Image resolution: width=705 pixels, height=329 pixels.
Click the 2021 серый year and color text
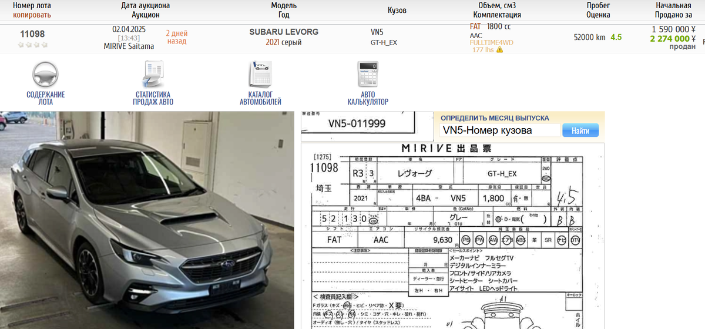(284, 42)
